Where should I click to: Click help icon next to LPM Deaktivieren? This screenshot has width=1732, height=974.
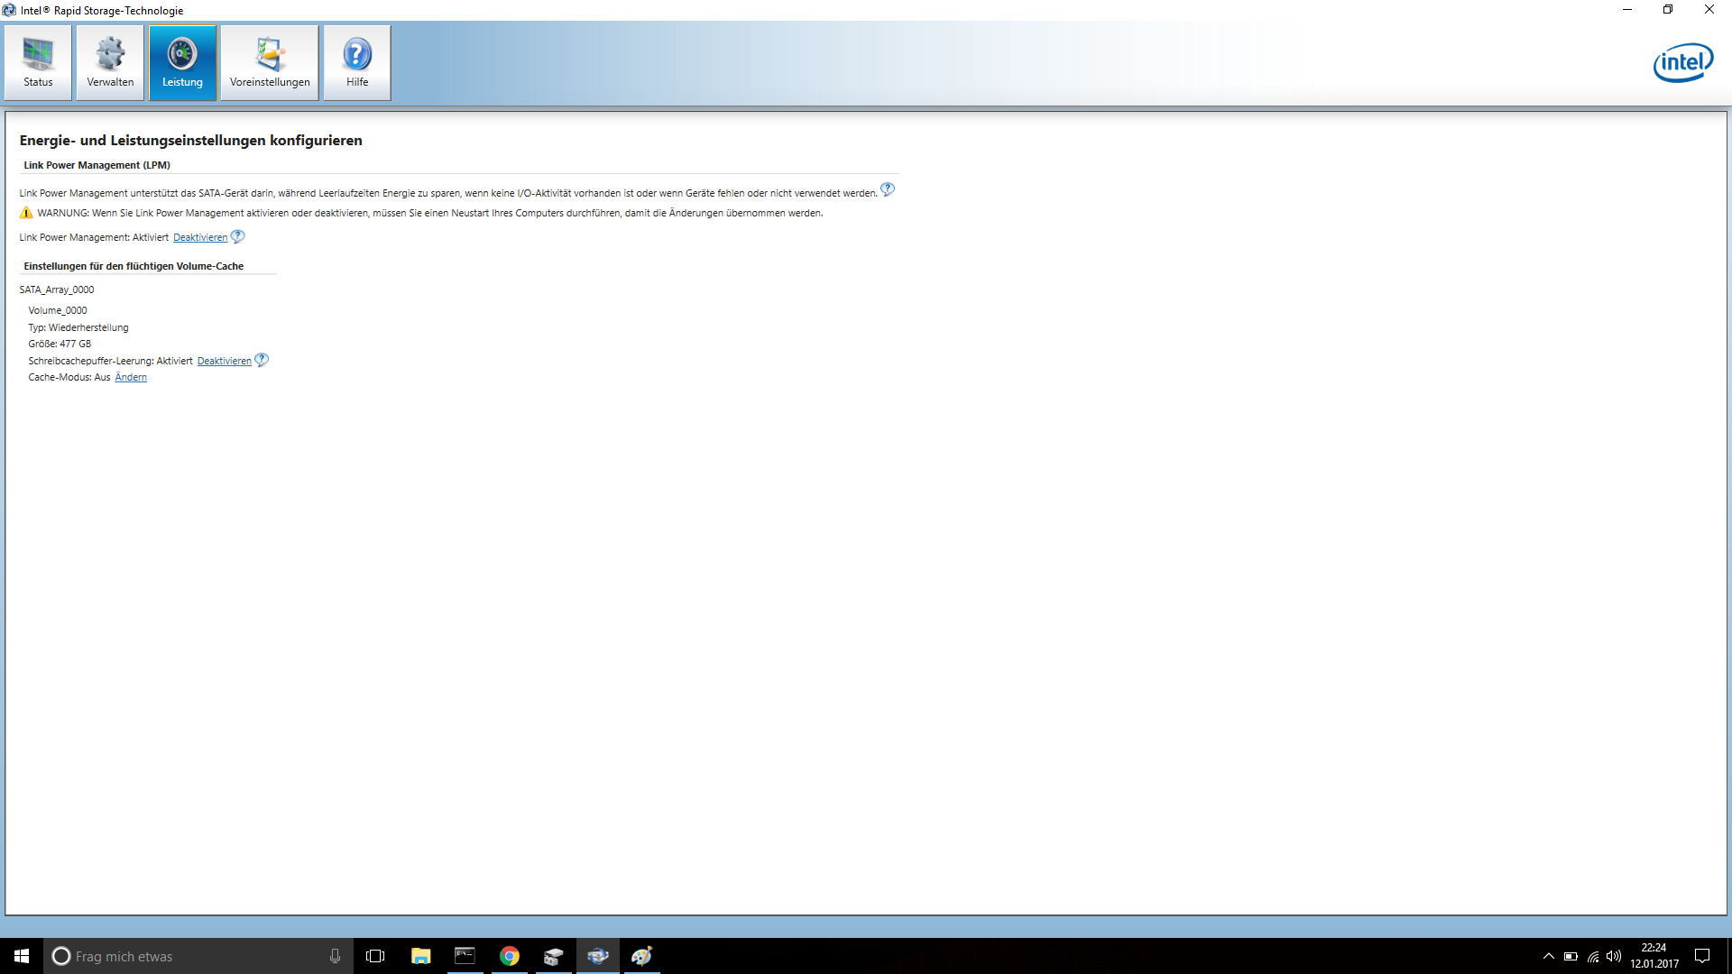(x=238, y=236)
